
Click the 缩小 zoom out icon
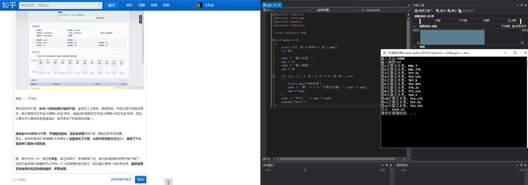click(x=449, y=11)
